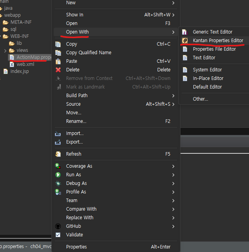Expand the Open With submenu arrow
Image resolution: width=249 pixels, height=252 pixels.
point(173,32)
